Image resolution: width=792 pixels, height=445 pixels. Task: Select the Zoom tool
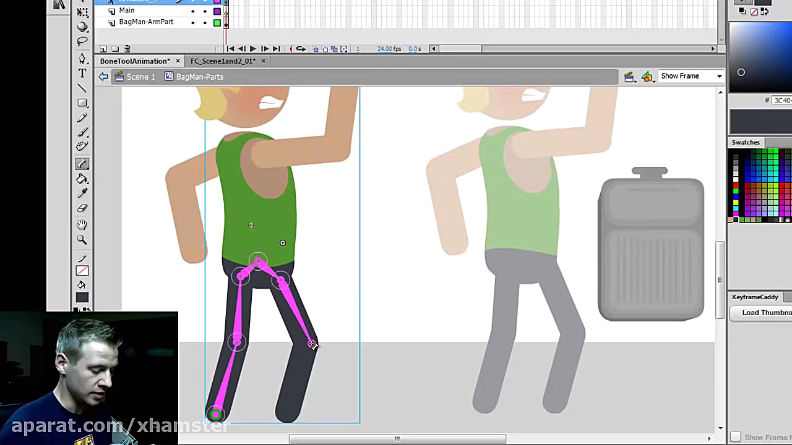tap(82, 240)
